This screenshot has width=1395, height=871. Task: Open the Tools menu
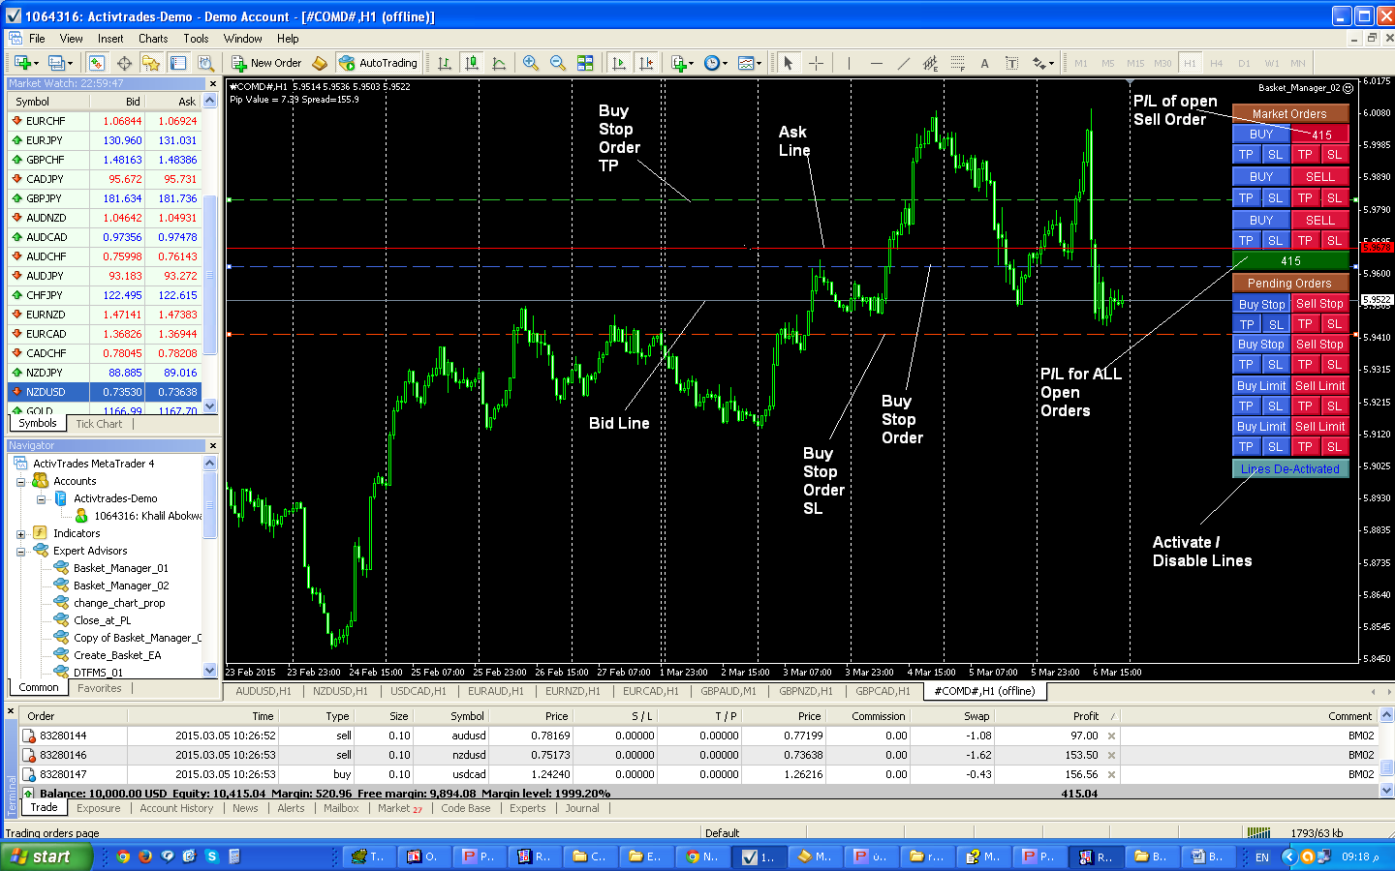pos(196,39)
